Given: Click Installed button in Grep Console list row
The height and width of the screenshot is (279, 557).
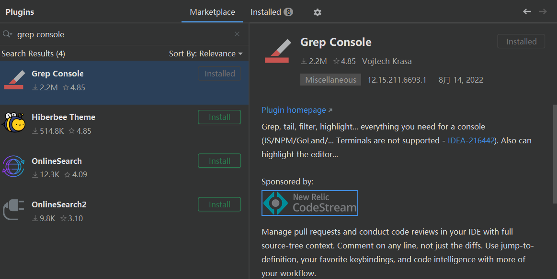Looking at the screenshot, I should tap(219, 74).
